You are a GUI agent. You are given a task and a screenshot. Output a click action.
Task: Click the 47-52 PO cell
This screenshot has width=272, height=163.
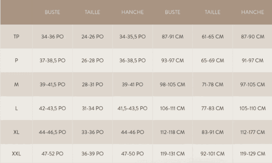(x=52, y=154)
